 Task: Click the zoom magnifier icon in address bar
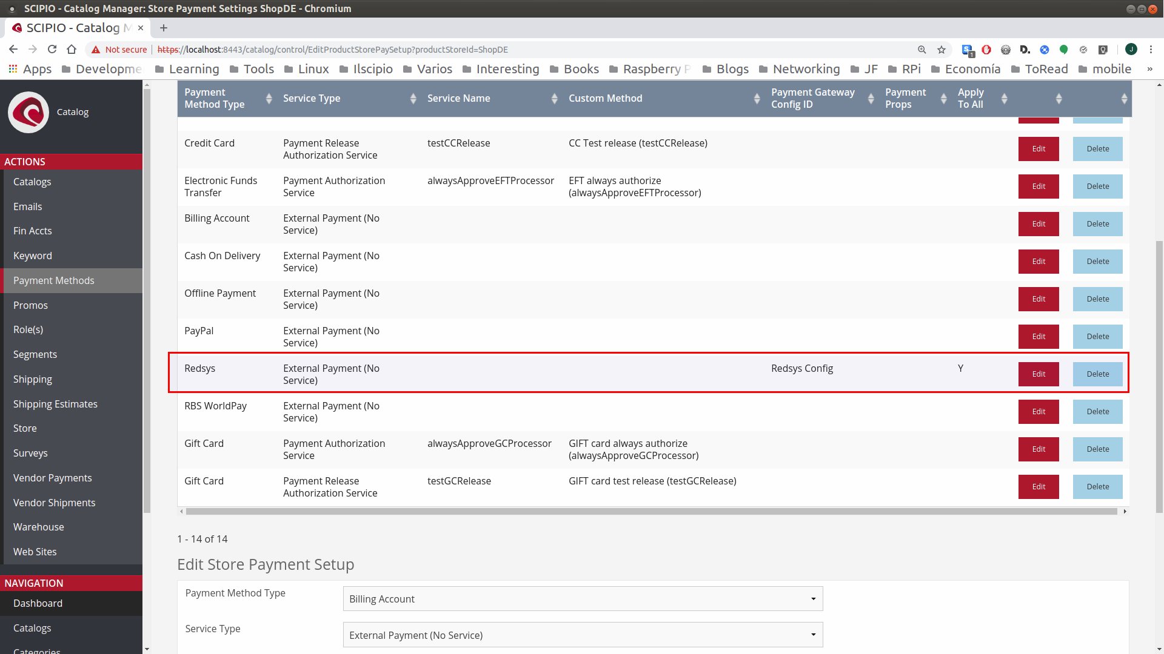pos(921,50)
